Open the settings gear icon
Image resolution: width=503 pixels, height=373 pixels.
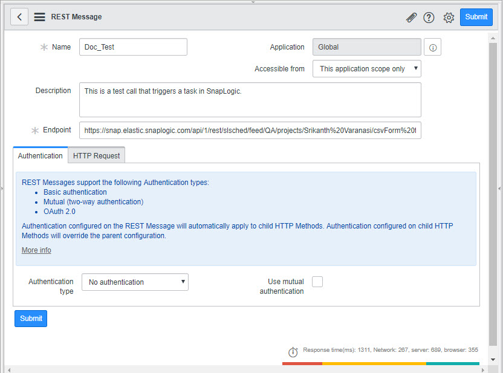point(449,18)
